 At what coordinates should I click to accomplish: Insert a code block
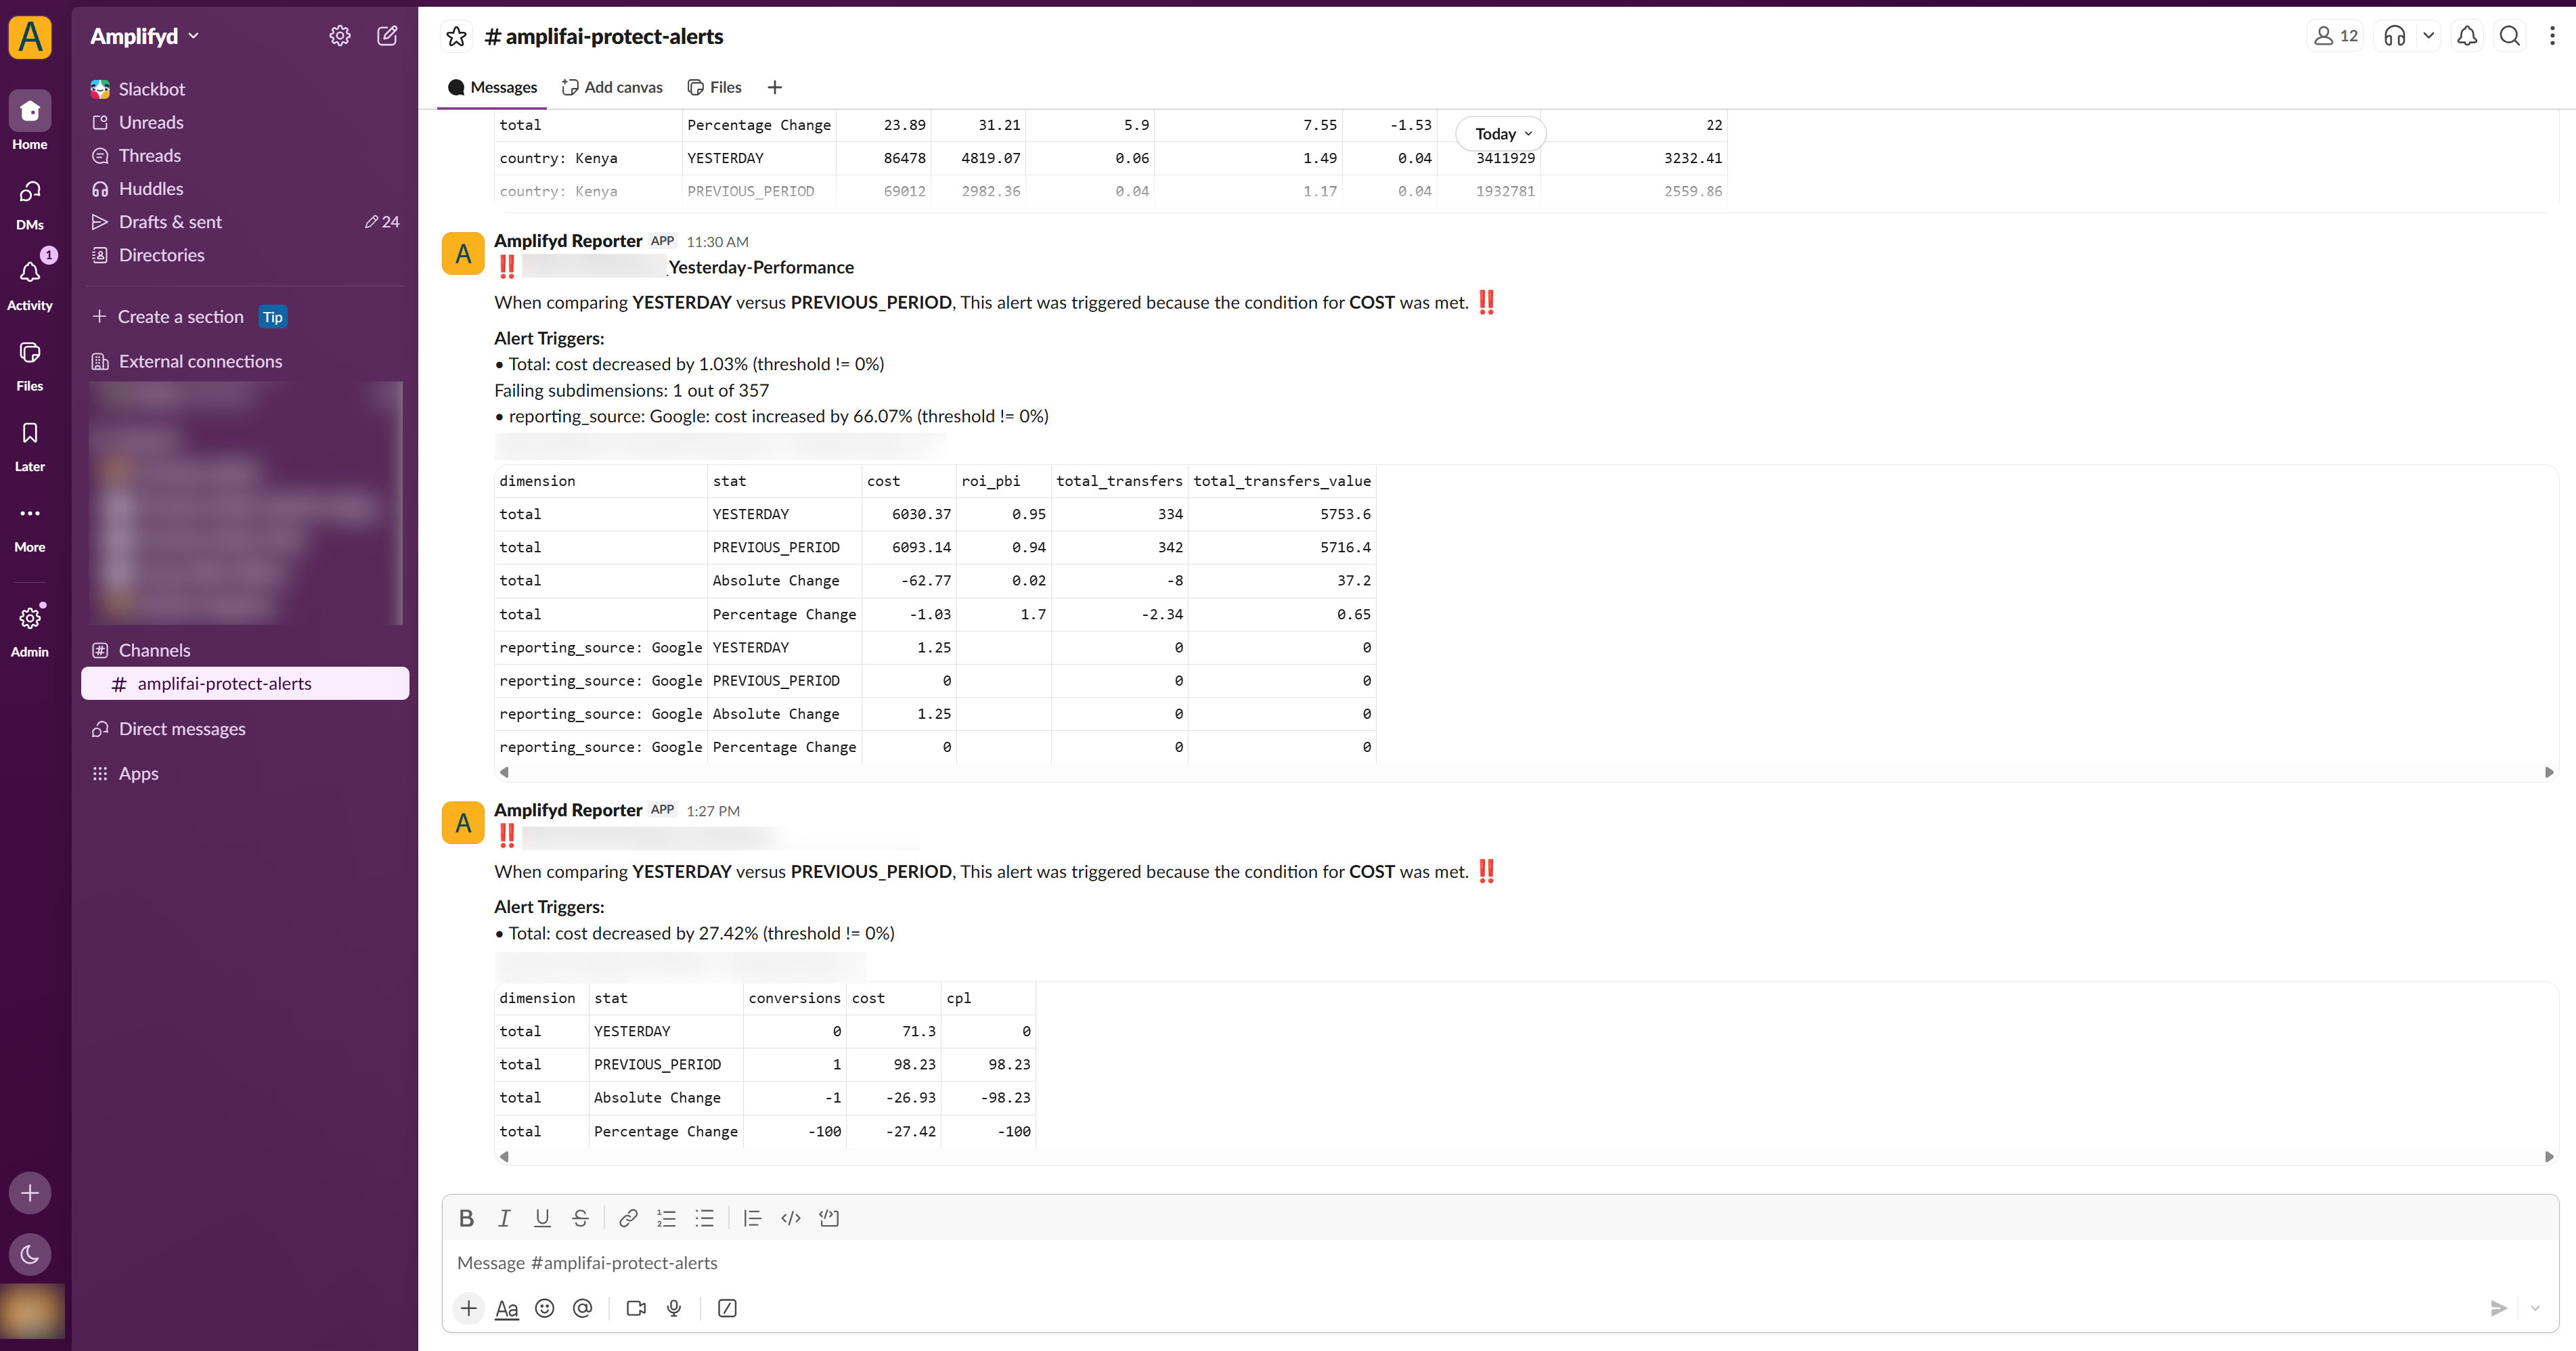(829, 1218)
